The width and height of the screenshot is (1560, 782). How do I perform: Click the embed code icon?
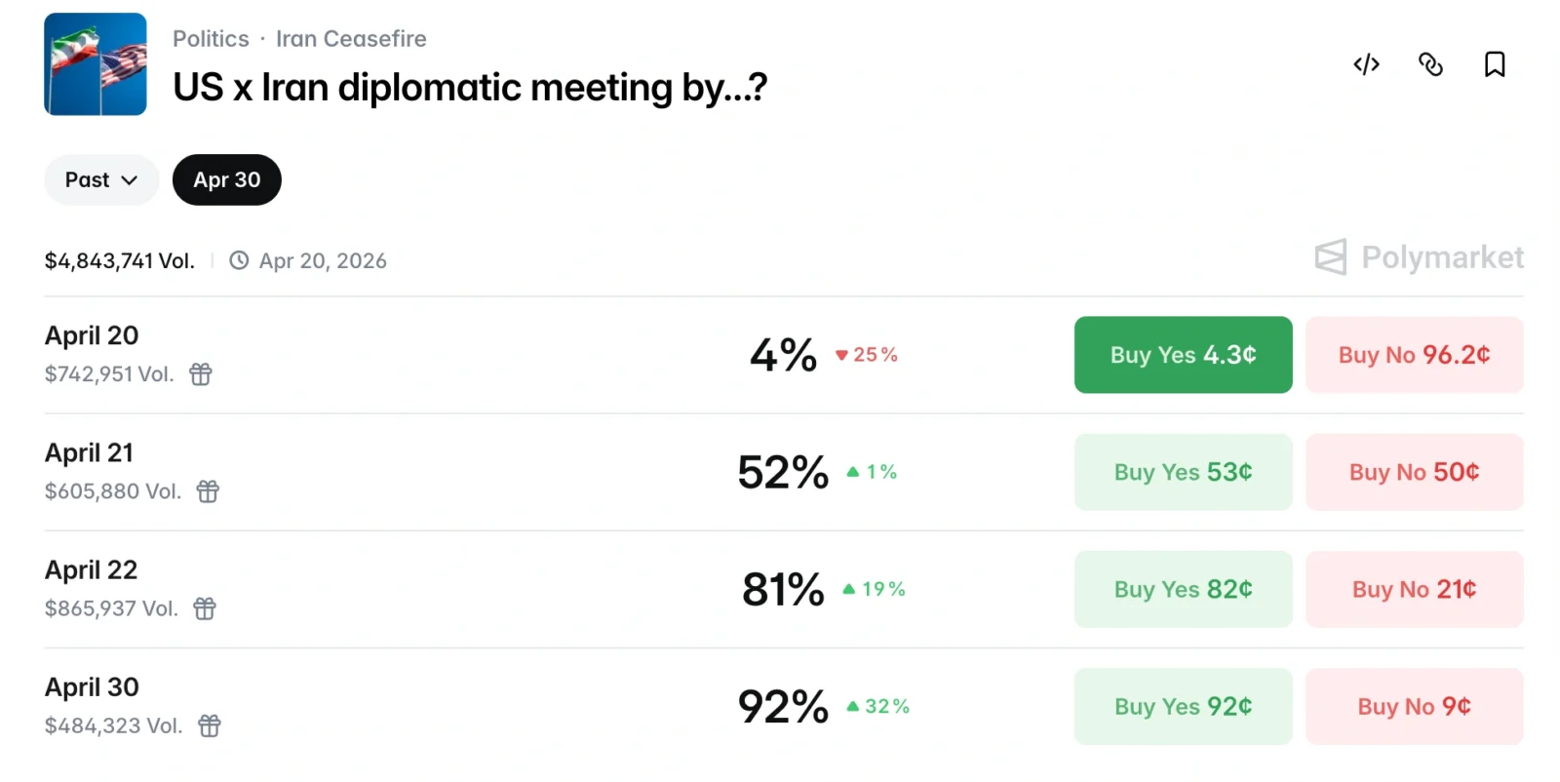point(1365,64)
